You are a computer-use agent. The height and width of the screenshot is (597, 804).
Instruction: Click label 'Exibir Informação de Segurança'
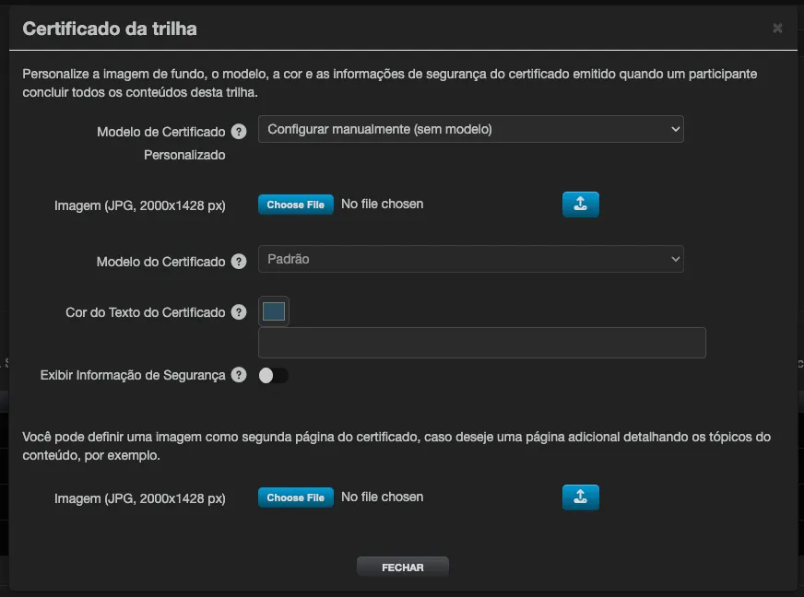pos(133,375)
